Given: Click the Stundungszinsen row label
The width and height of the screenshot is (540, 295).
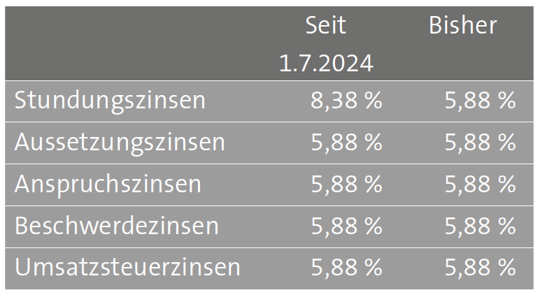Looking at the screenshot, I should click(110, 101).
